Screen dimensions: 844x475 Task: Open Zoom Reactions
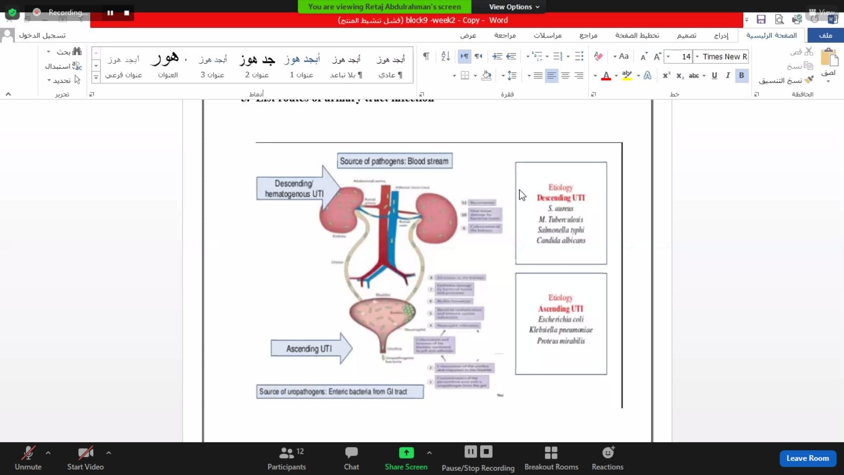607,458
